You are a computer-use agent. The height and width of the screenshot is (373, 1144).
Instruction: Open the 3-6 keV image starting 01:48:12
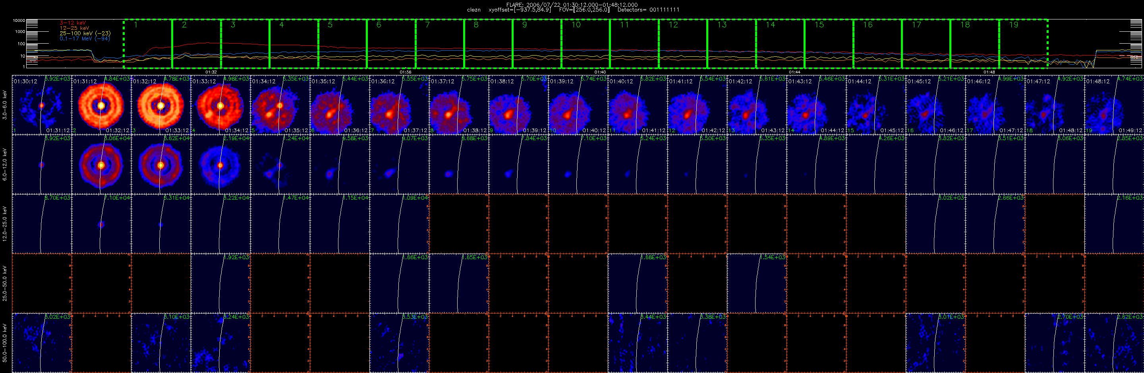tap(1114, 105)
